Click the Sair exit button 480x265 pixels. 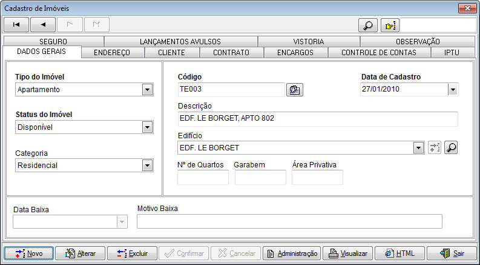point(452,253)
